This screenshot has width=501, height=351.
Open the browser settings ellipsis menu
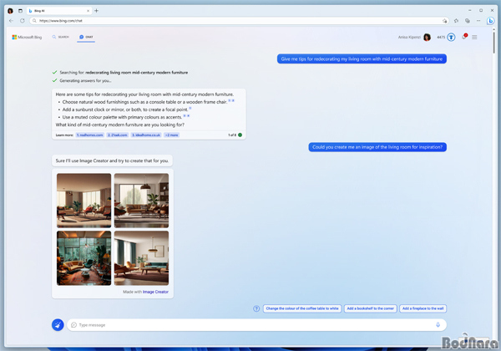[478, 21]
